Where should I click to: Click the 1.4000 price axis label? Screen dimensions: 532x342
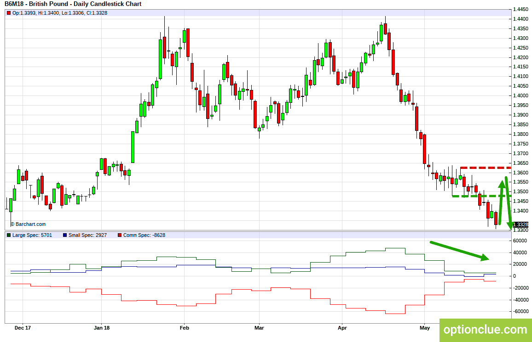point(521,96)
